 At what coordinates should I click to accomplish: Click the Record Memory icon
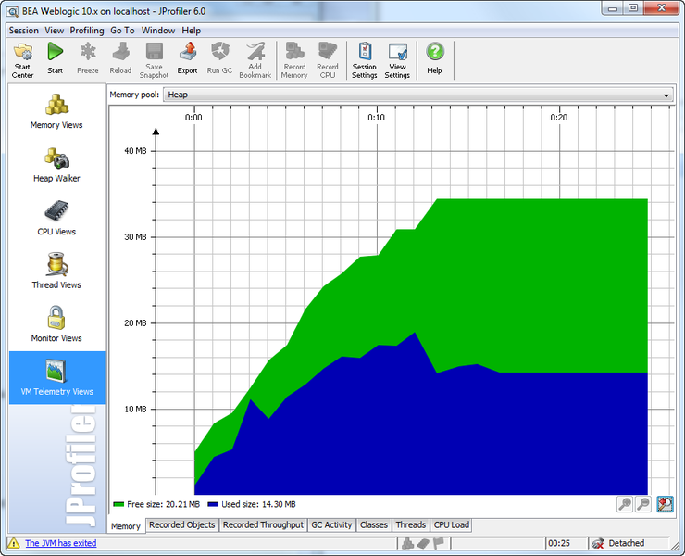coord(294,51)
